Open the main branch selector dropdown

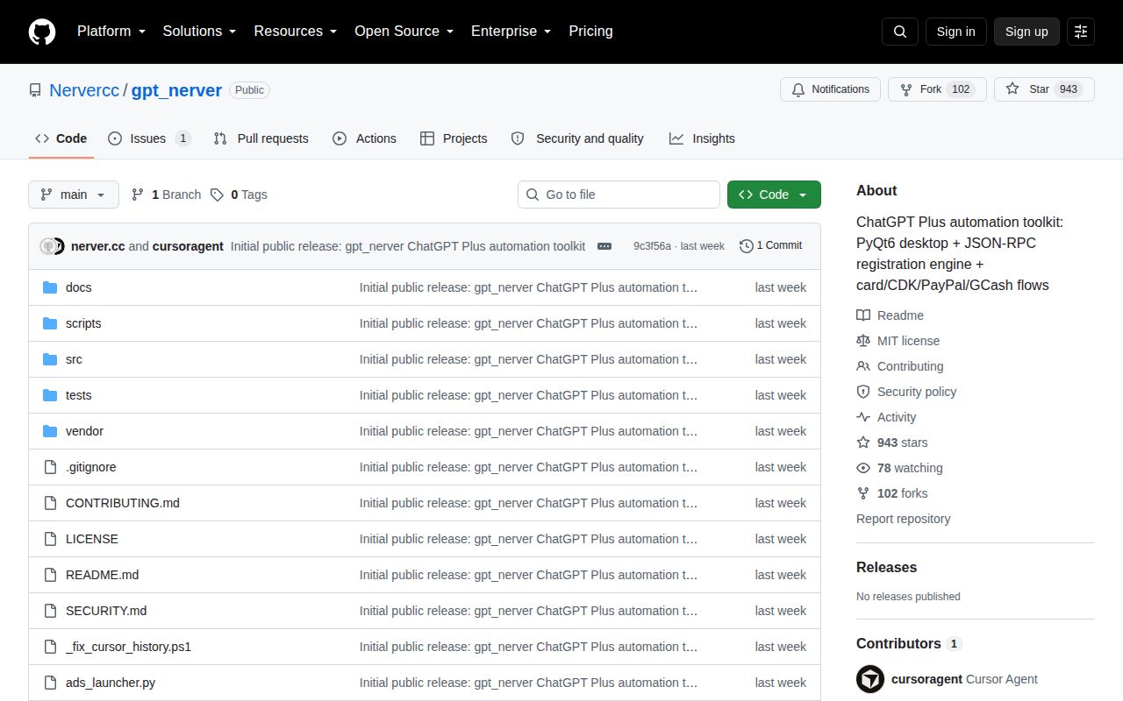point(74,195)
